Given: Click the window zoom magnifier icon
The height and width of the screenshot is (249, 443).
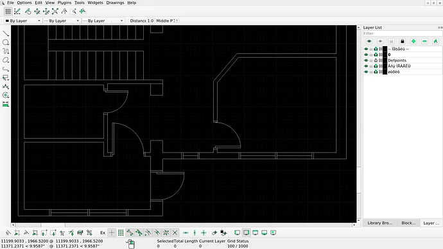Looking at the screenshot, I should [x=73, y=12].
